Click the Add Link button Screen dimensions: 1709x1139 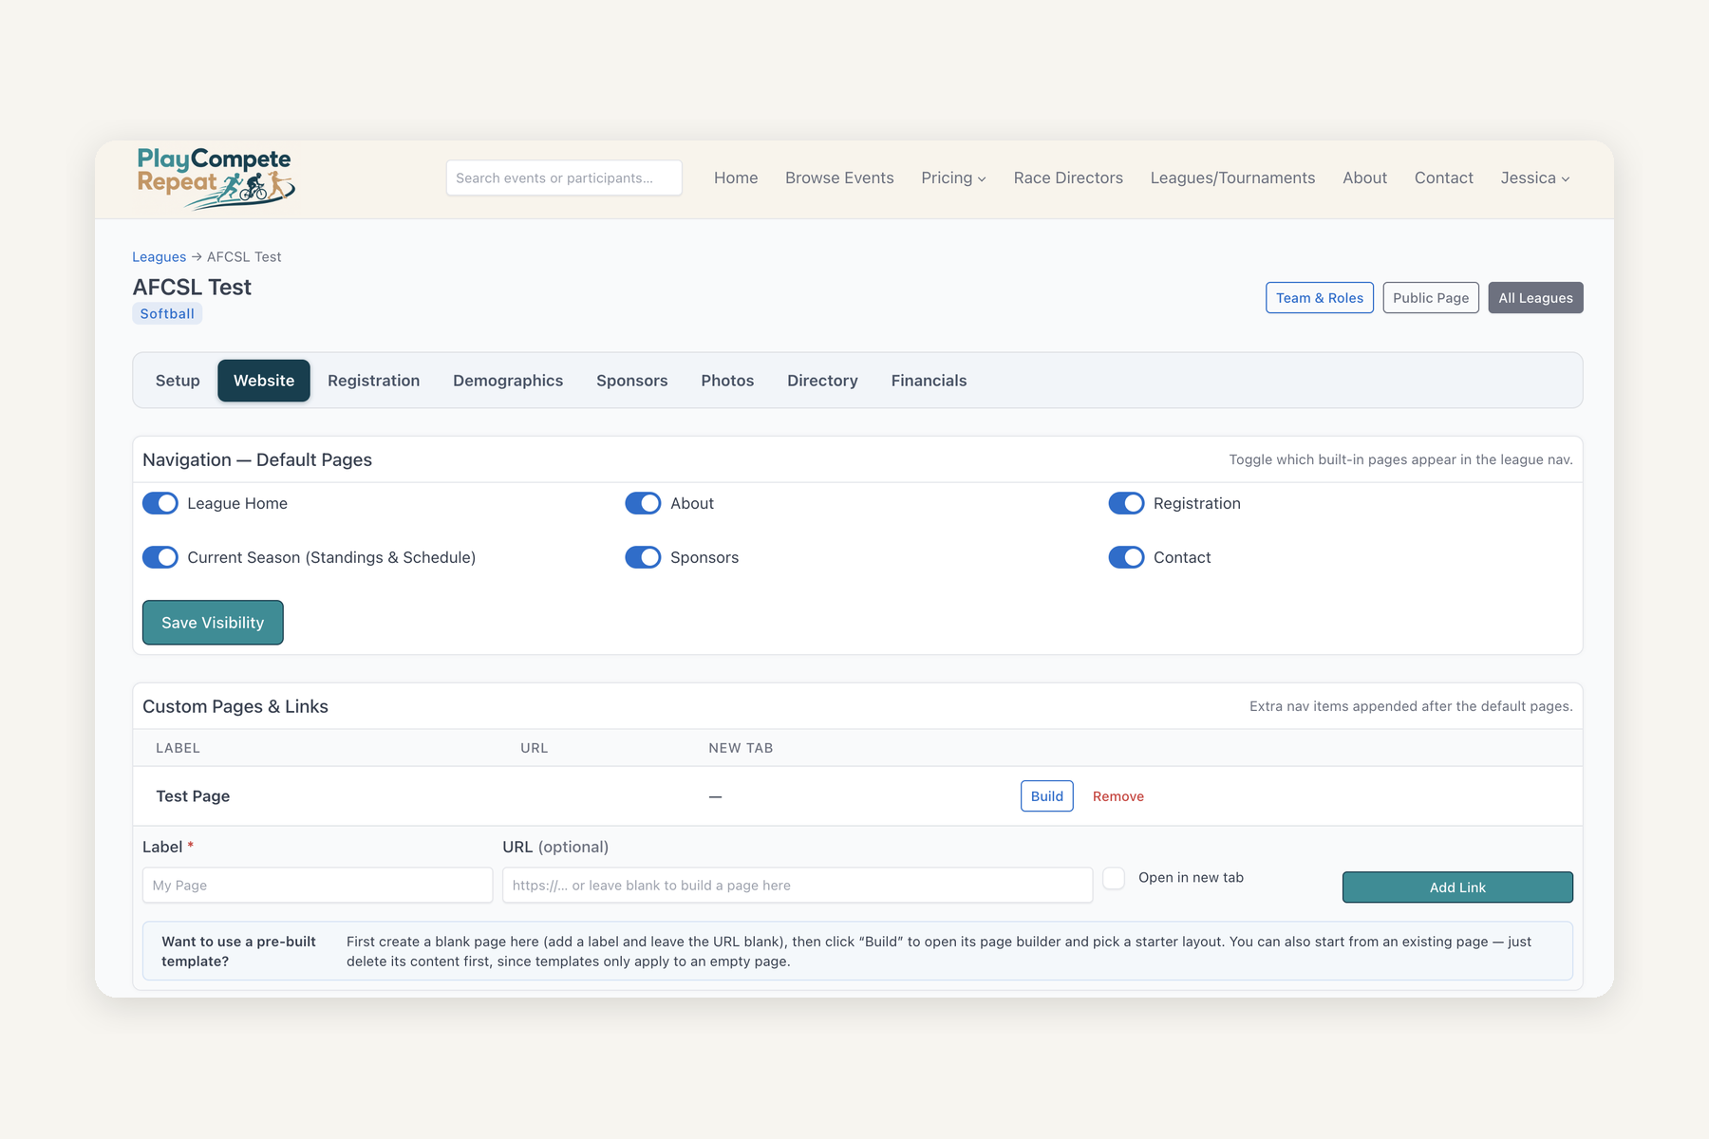point(1457,887)
